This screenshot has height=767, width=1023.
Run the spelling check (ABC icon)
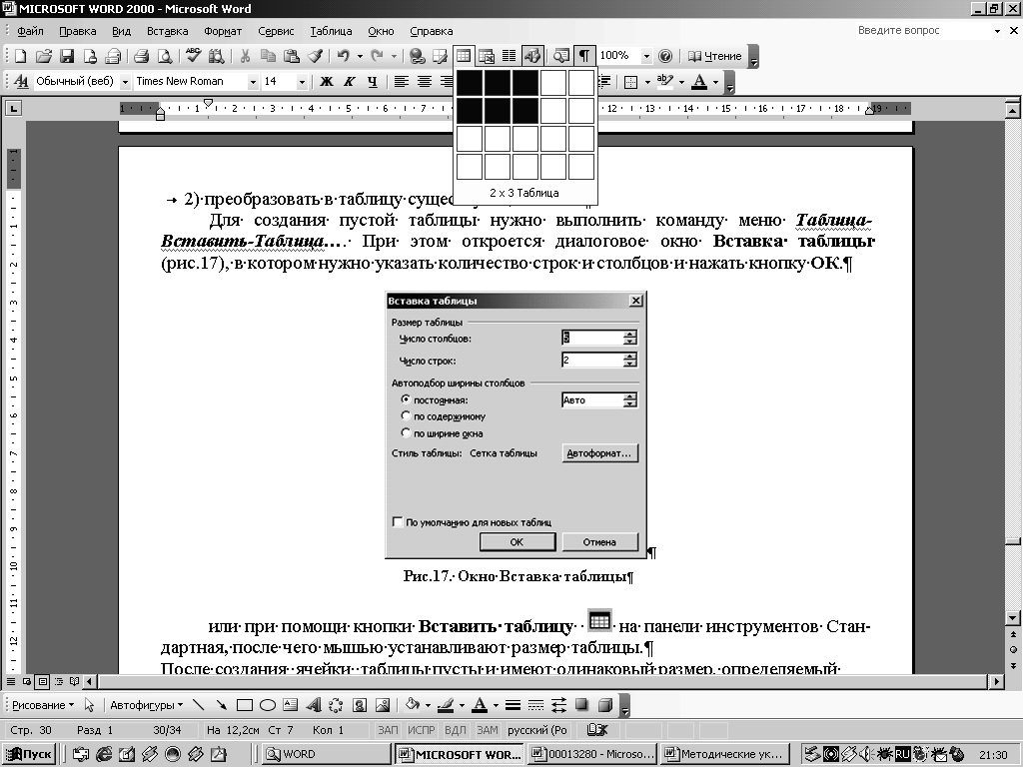(x=193, y=56)
